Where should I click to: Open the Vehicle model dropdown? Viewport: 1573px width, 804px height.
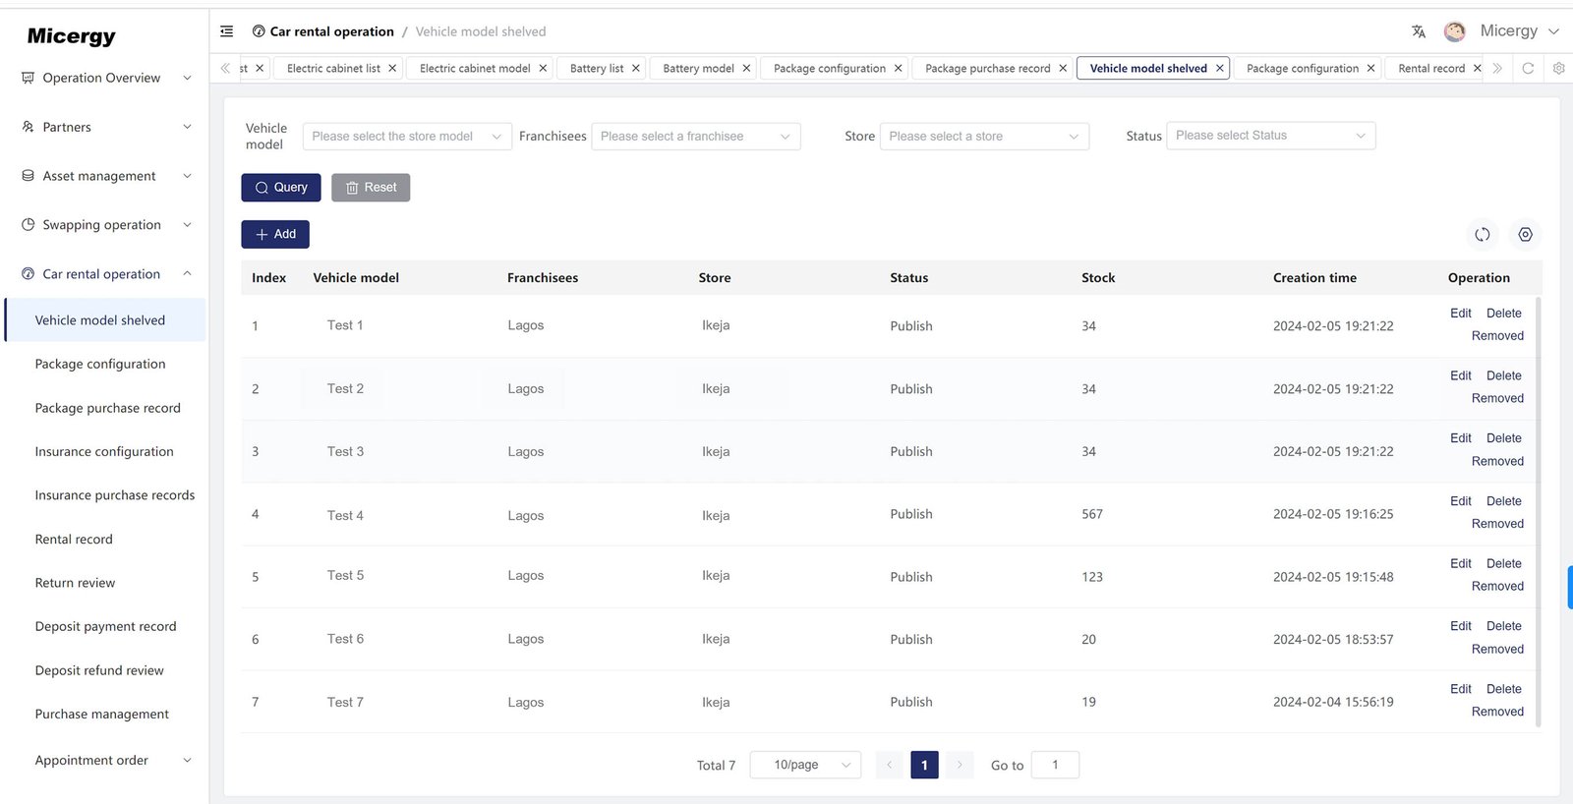point(406,137)
